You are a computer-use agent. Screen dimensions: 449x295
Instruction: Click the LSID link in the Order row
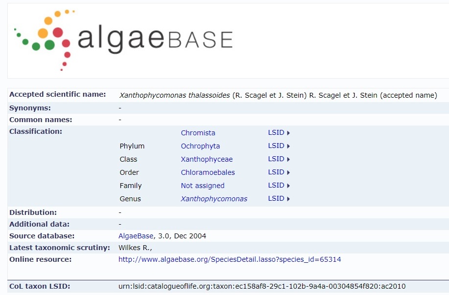tap(276, 172)
